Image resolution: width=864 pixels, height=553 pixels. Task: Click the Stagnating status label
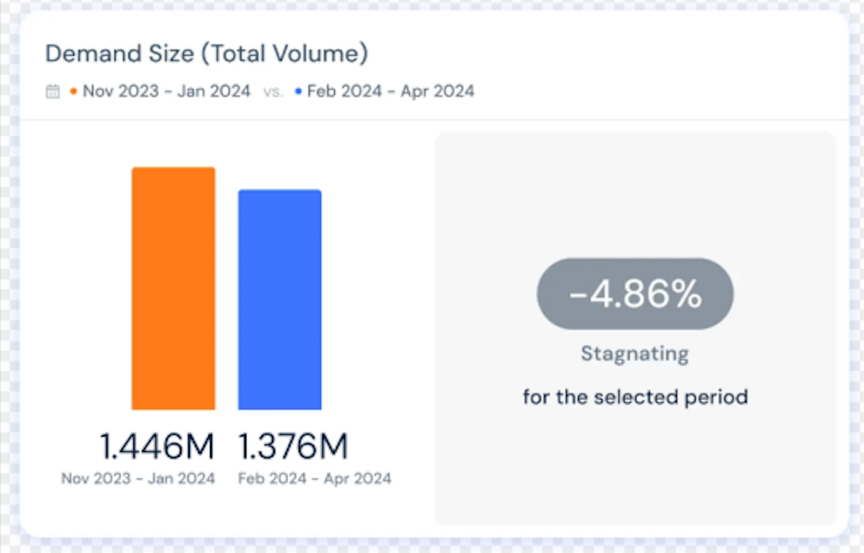click(x=634, y=354)
